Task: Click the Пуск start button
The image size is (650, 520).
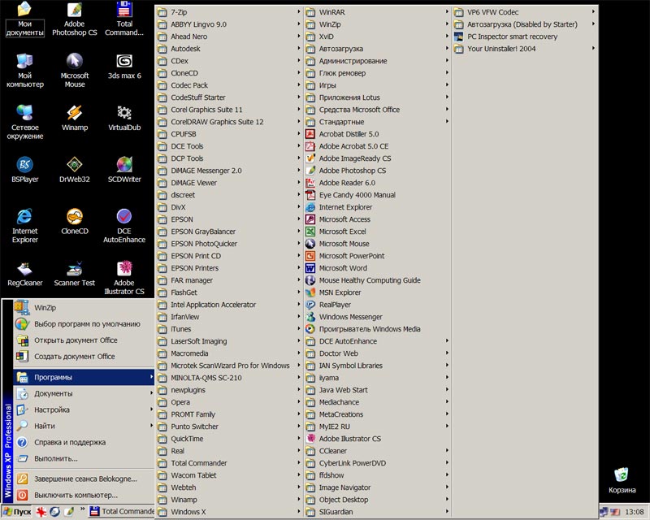Action: click(x=16, y=512)
